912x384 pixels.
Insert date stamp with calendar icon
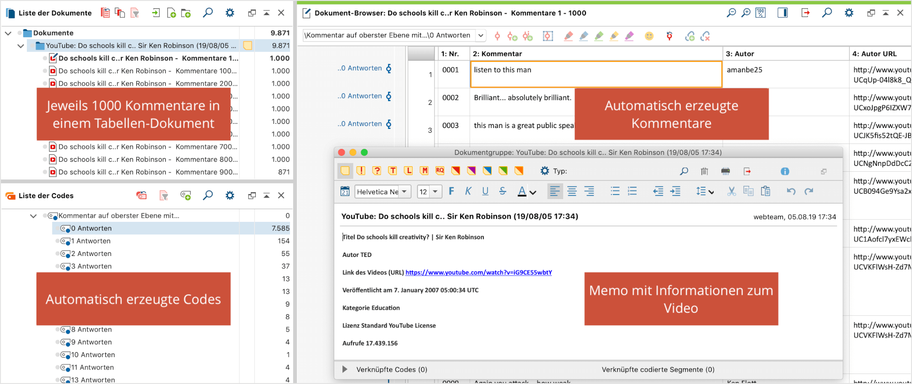coord(345,191)
